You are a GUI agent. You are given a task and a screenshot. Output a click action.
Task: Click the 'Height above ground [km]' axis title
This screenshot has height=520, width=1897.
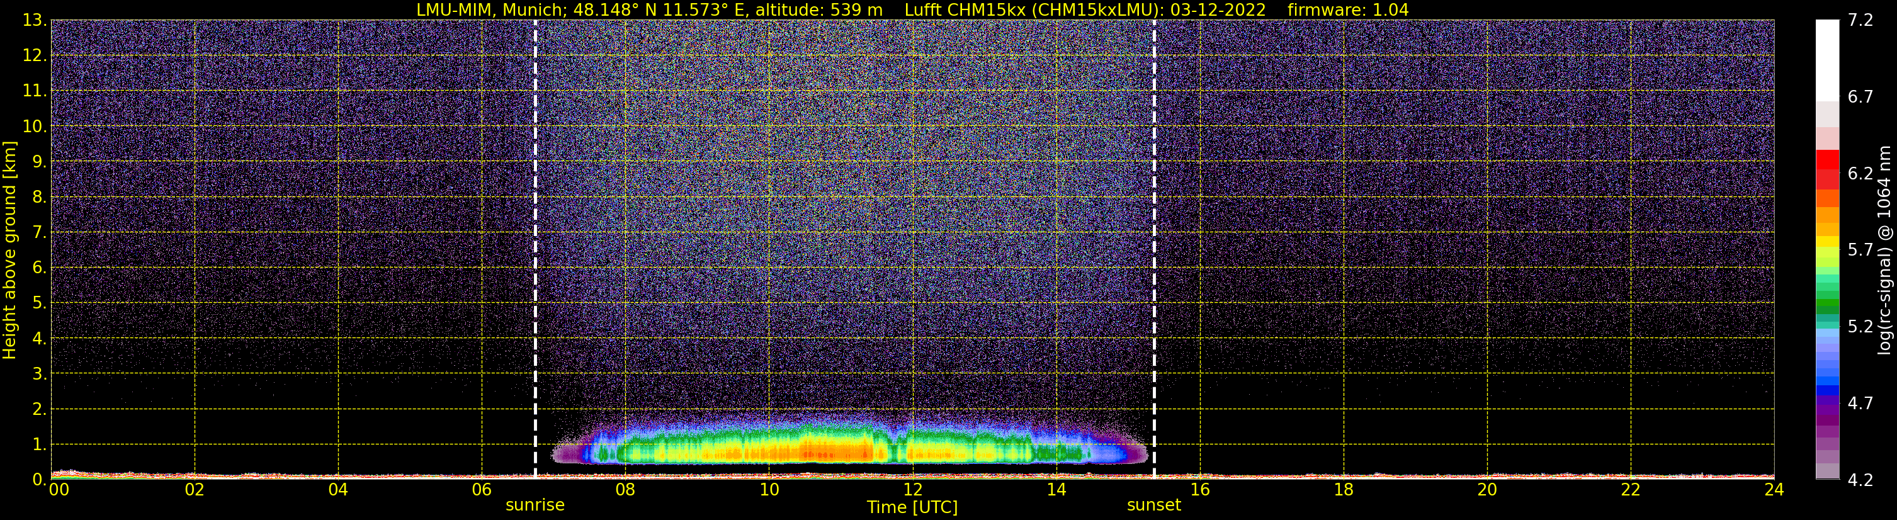coord(9,250)
